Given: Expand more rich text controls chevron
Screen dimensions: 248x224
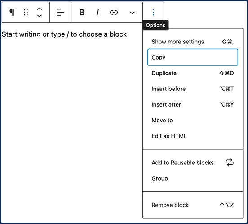Looking at the screenshot, I should pyautogui.click(x=132, y=13).
